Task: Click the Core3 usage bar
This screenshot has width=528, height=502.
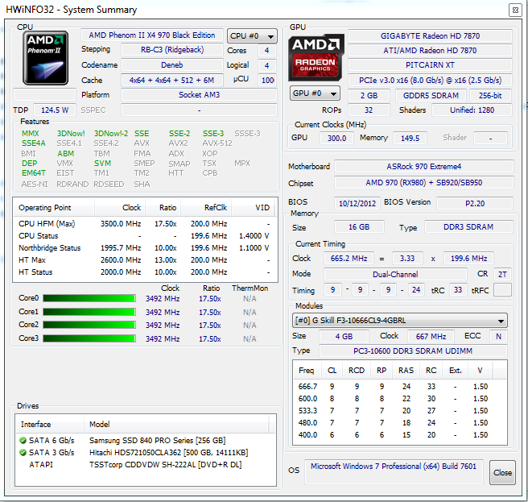Action: point(89,338)
